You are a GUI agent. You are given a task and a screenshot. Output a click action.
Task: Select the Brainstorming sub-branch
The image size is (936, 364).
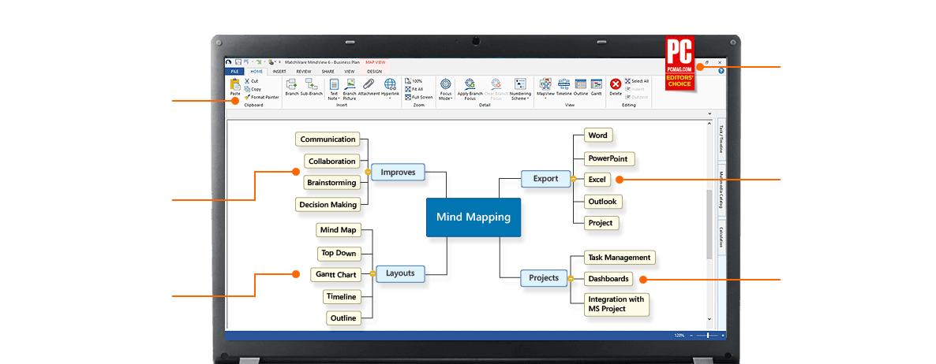pos(332,183)
